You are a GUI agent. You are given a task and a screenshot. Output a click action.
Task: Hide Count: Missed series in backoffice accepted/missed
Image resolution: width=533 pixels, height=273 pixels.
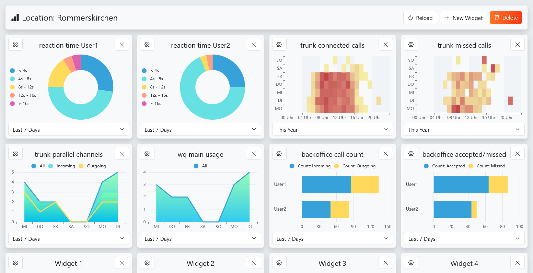(x=487, y=166)
